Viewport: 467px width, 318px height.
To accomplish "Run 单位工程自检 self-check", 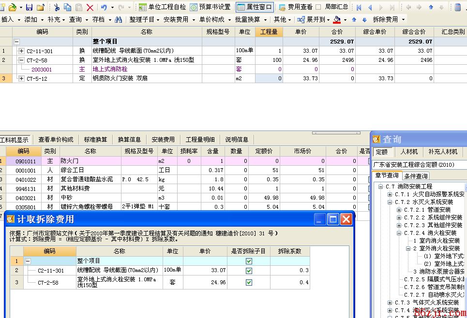I will 162,7.
